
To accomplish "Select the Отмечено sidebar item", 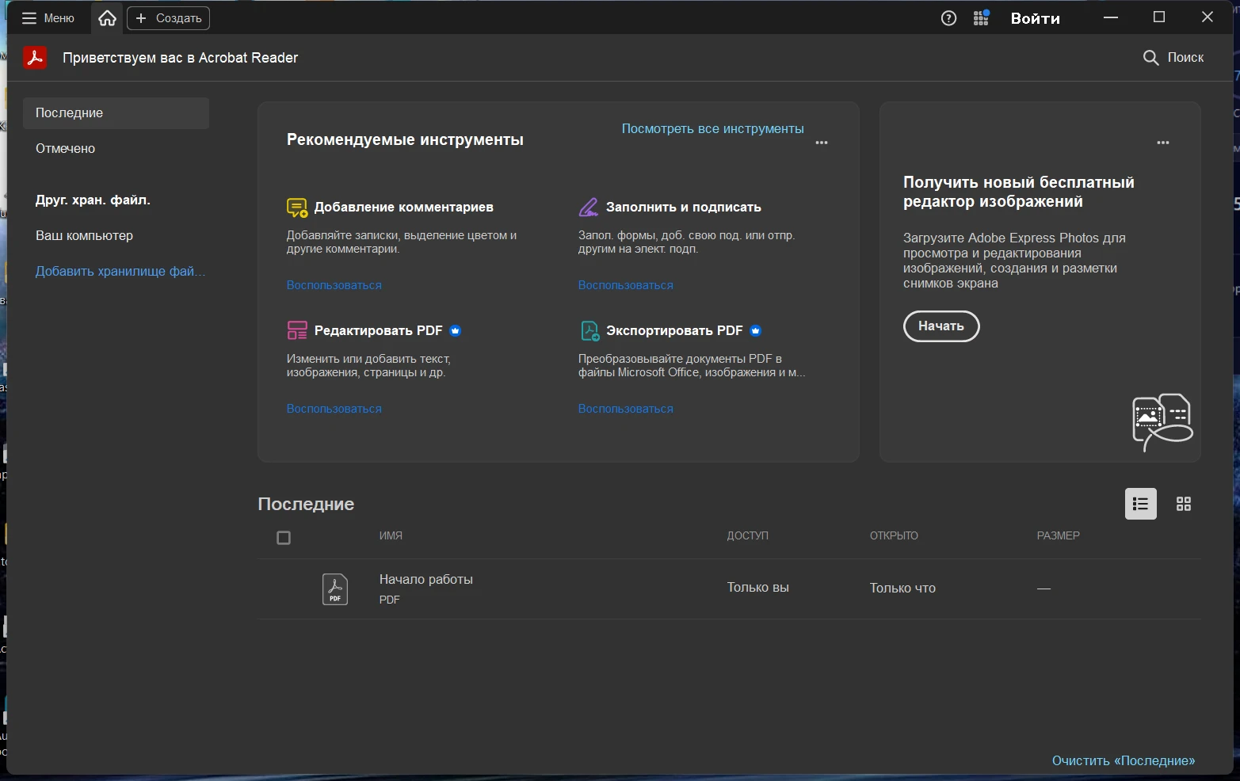I will (66, 149).
